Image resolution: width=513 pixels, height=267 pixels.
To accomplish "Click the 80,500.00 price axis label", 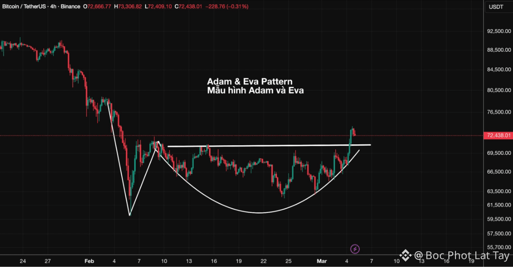I will pyautogui.click(x=499, y=90).
